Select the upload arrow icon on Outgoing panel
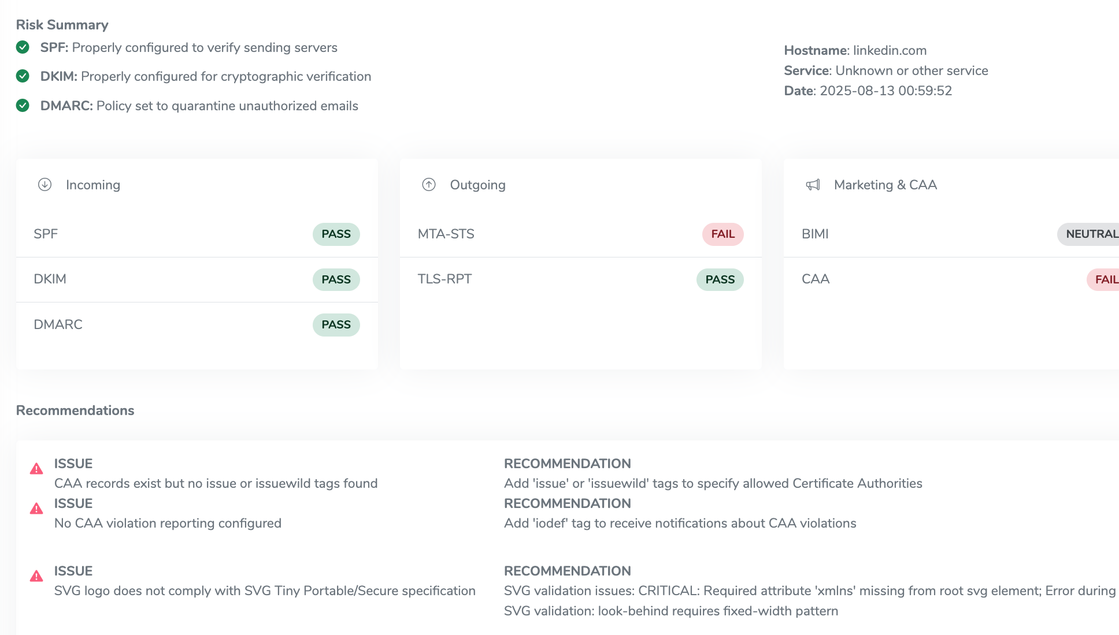This screenshot has height=635, width=1119. click(428, 185)
